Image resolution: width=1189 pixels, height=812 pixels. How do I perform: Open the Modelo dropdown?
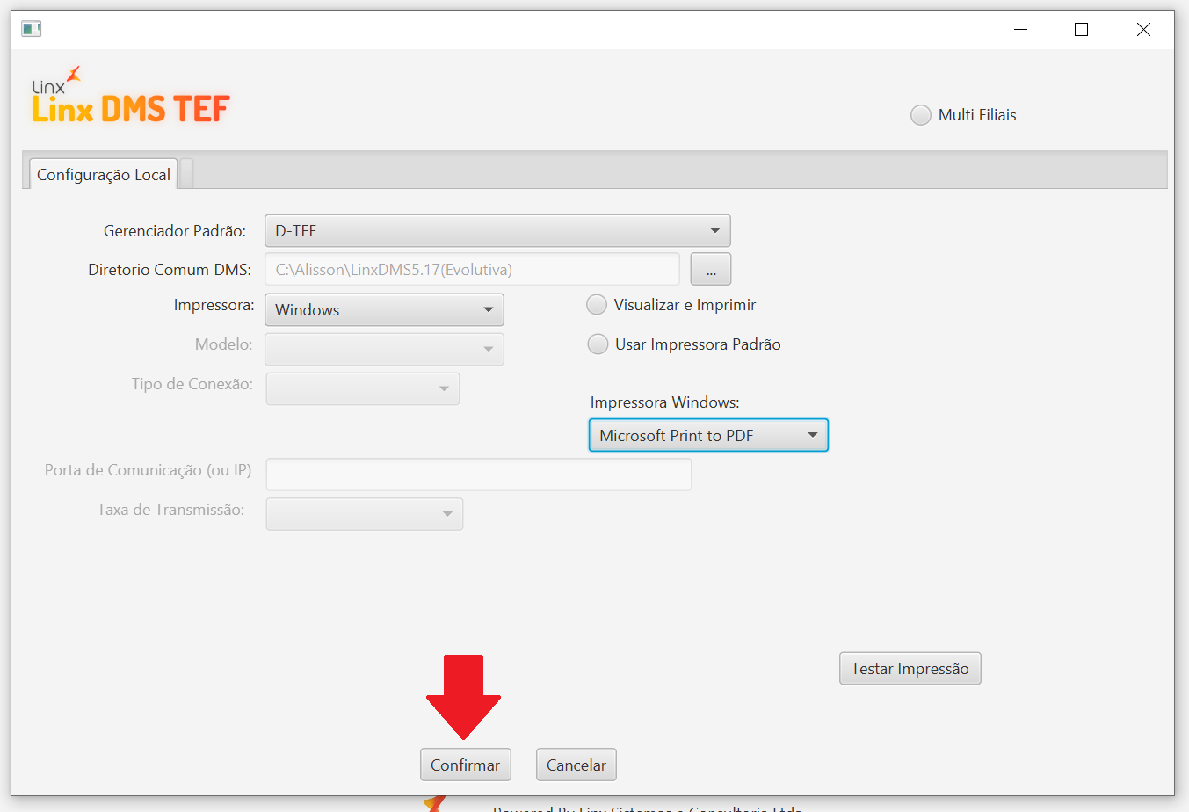click(x=384, y=349)
